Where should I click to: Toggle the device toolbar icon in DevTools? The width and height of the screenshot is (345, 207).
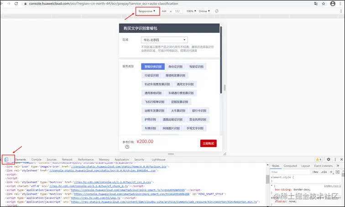pyautogui.click(x=6, y=159)
